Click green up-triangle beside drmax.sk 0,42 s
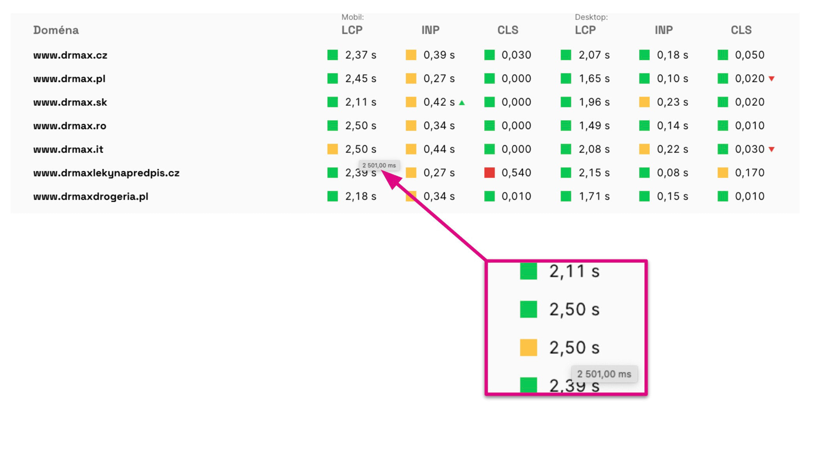 click(462, 103)
